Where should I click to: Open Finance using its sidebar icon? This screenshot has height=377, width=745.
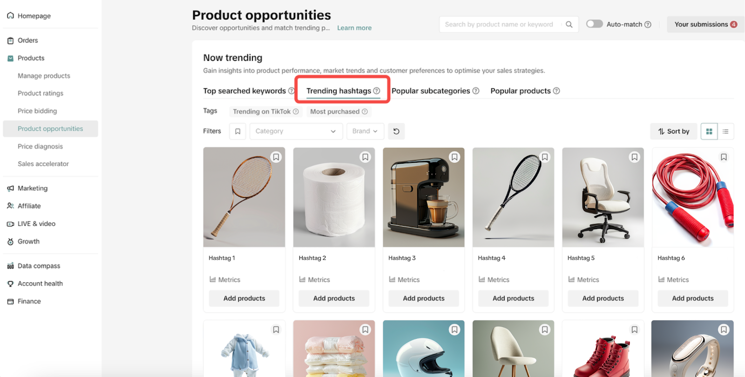click(x=10, y=301)
